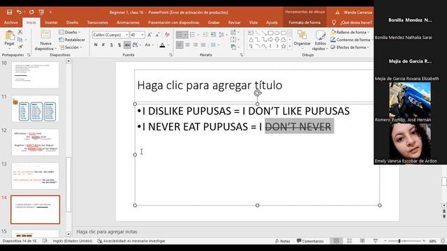
Task: Center align the paragraph text
Action: click(188, 45)
